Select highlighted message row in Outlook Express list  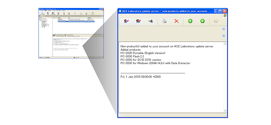76,22
